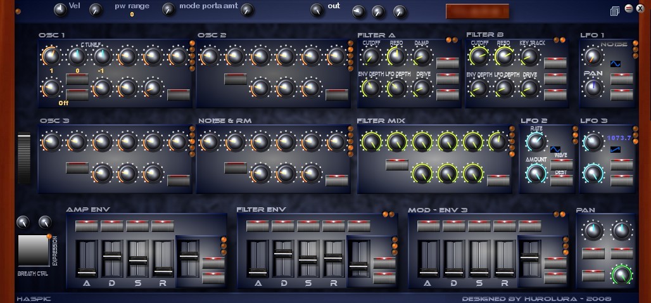The image size is (651, 303).
Task: Click the Amp Env A slider
Action: coord(87,258)
